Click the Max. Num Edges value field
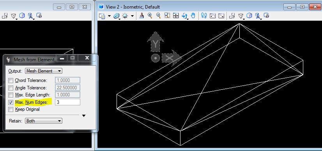This screenshot has height=151, width=322. coord(67,102)
